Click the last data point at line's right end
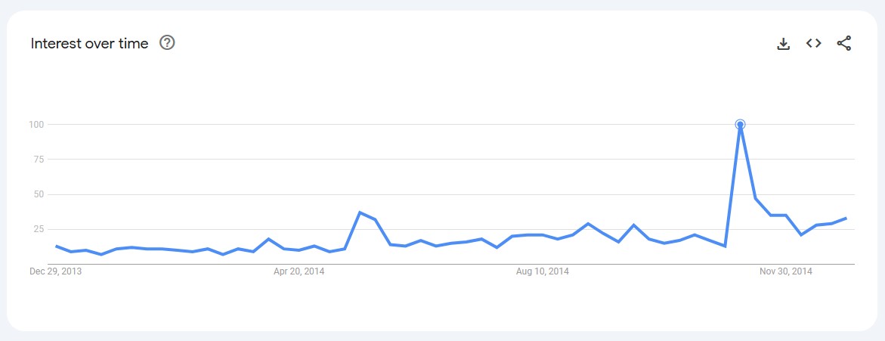This screenshot has width=885, height=341. coord(846,218)
